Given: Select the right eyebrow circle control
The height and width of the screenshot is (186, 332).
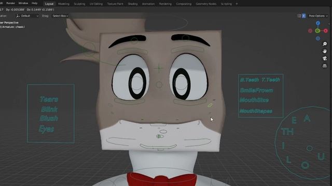Looking at the screenshot, I should click(x=186, y=38).
